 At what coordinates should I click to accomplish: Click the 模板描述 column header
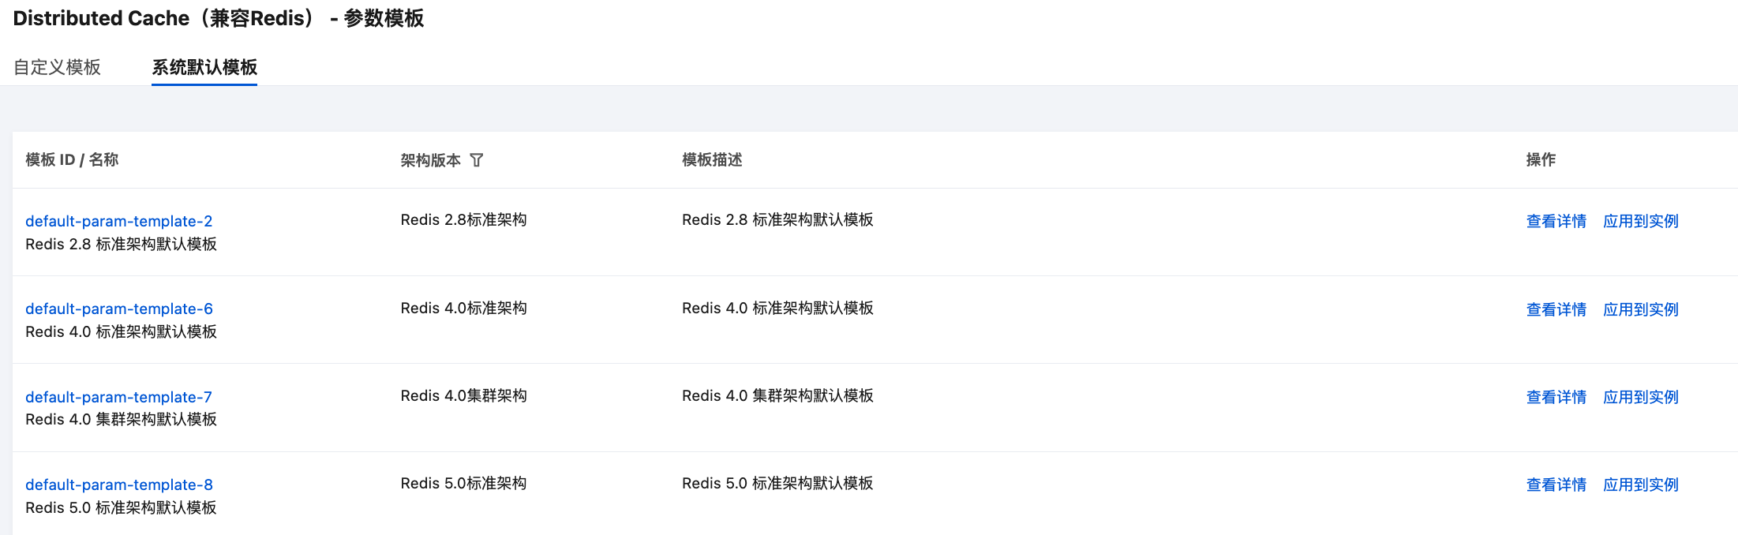pyautogui.click(x=712, y=160)
